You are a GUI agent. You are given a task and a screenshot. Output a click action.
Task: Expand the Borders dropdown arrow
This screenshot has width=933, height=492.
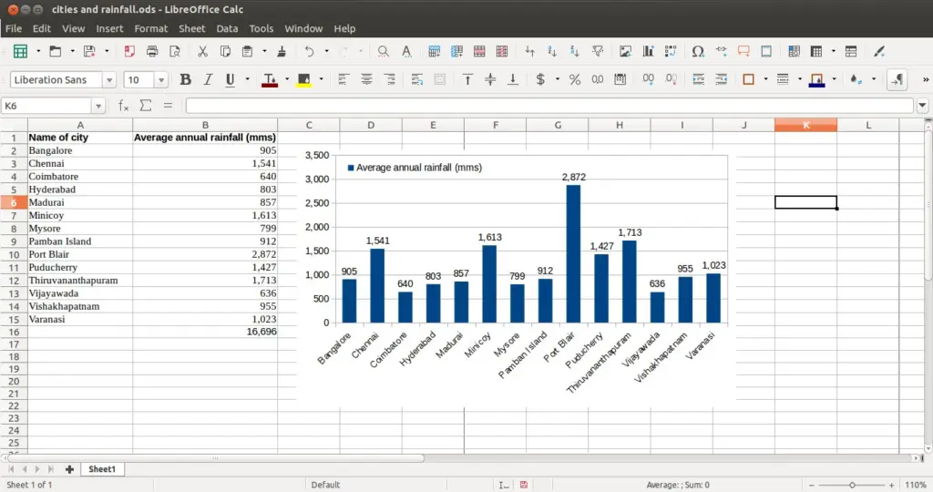coord(765,79)
